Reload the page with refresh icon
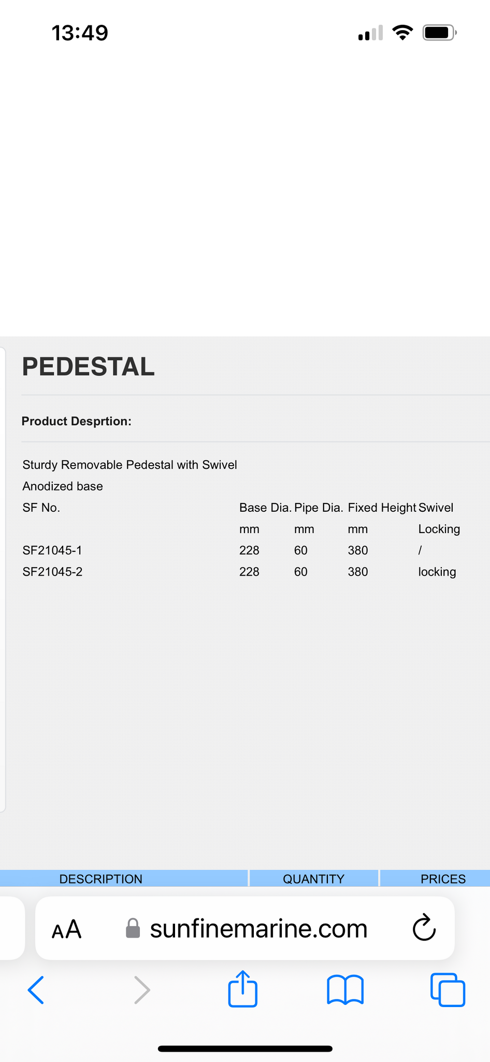 tap(424, 928)
